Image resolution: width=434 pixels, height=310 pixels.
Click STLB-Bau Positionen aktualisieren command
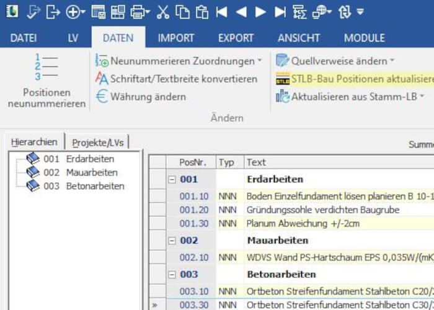(x=355, y=79)
